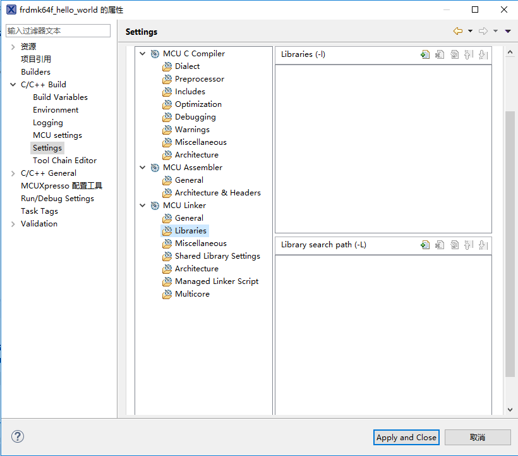Add a new Library search path (-L) entry

click(x=425, y=245)
